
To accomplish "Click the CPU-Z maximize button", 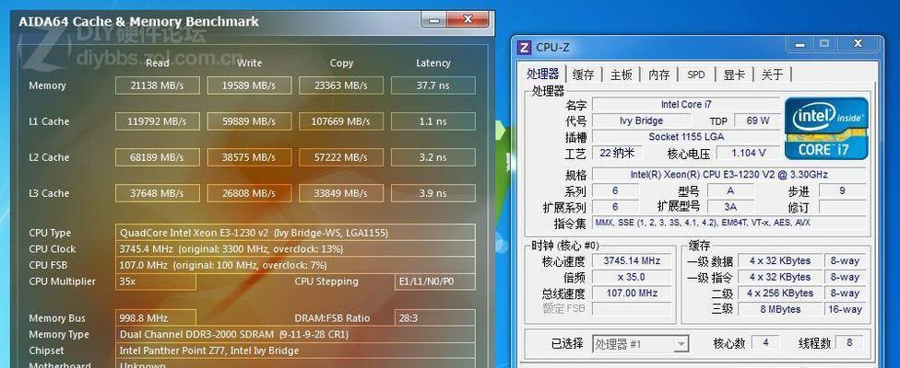I will (824, 44).
